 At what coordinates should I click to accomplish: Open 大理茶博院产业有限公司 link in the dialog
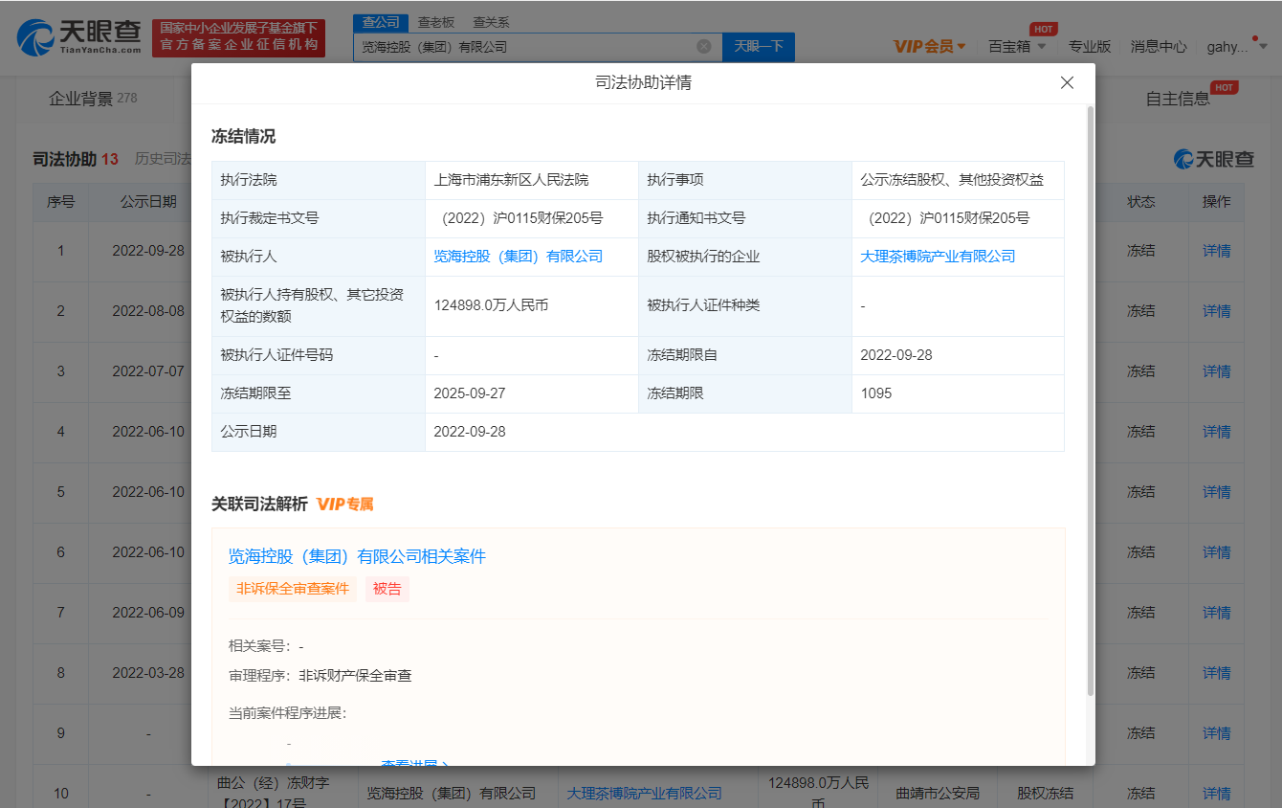[x=938, y=257]
